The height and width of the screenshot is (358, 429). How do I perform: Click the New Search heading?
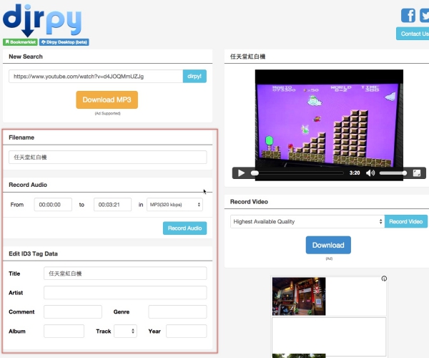[26, 57]
